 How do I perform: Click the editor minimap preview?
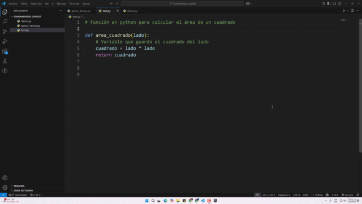click(x=346, y=20)
